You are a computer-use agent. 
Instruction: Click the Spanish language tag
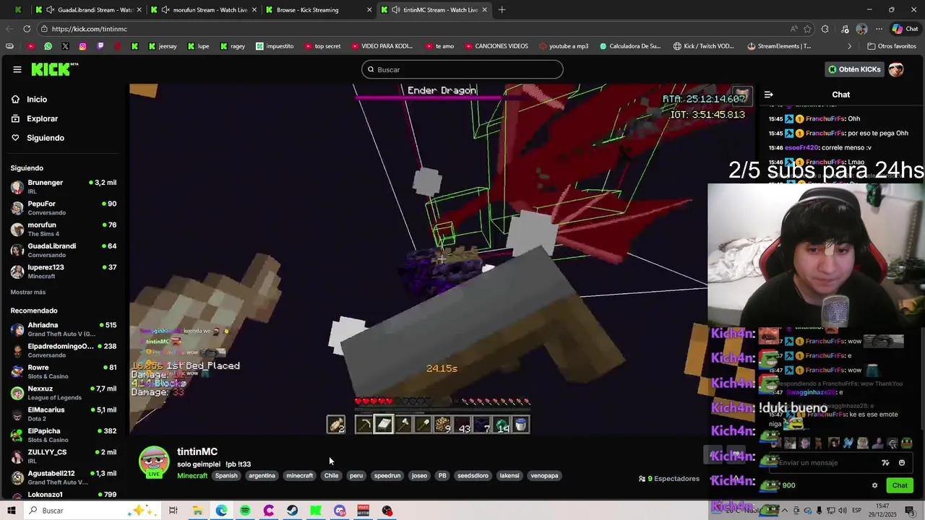tap(226, 476)
